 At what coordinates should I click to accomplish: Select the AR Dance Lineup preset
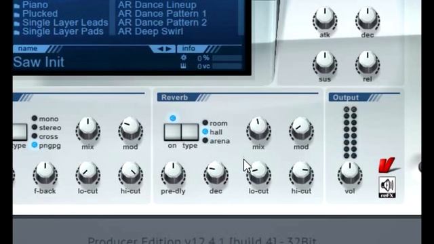[157, 5]
